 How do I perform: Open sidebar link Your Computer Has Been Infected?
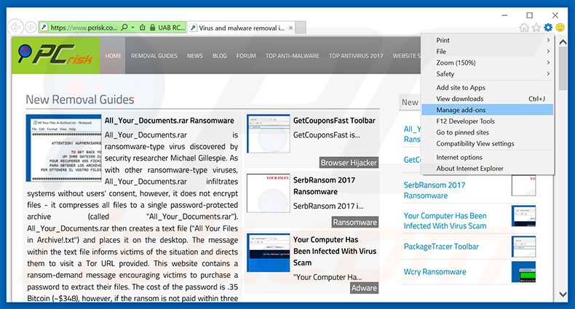pyautogui.click(x=445, y=221)
